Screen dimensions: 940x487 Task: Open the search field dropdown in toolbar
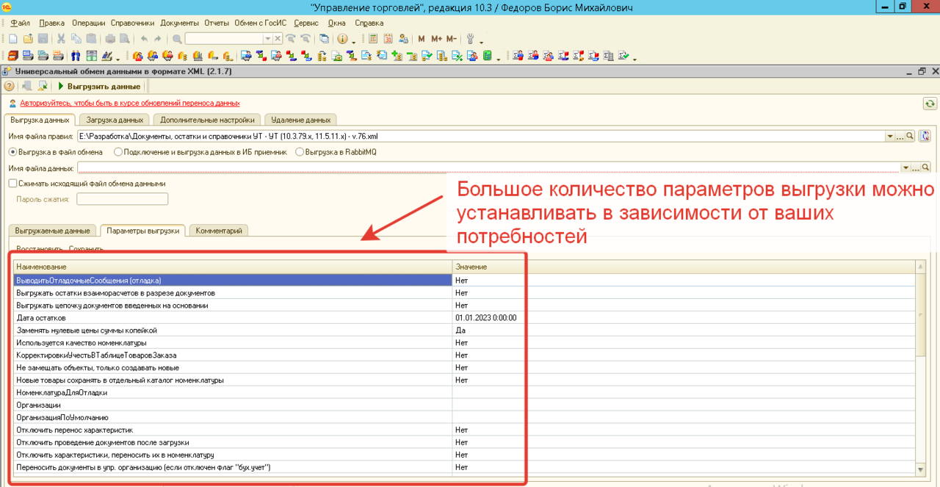pos(267,39)
